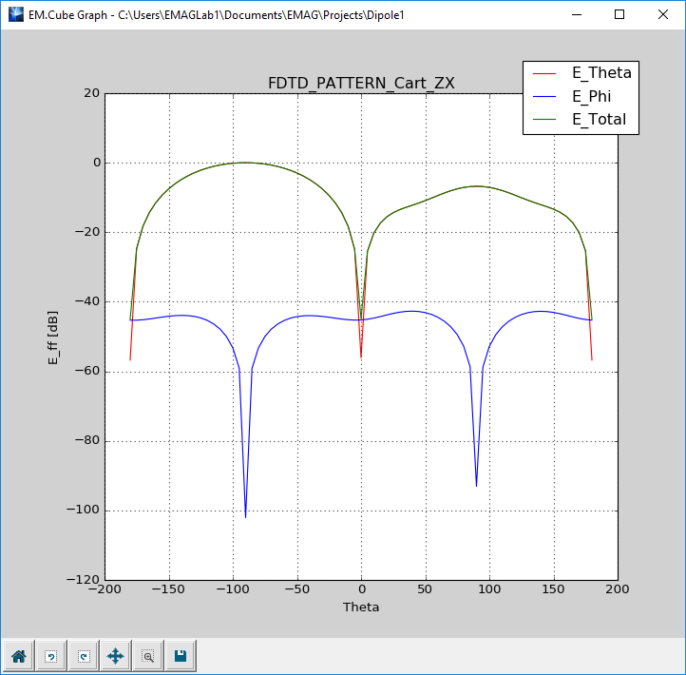The width and height of the screenshot is (686, 675).
Task: Activate the Pan axes tool
Action: (x=115, y=655)
